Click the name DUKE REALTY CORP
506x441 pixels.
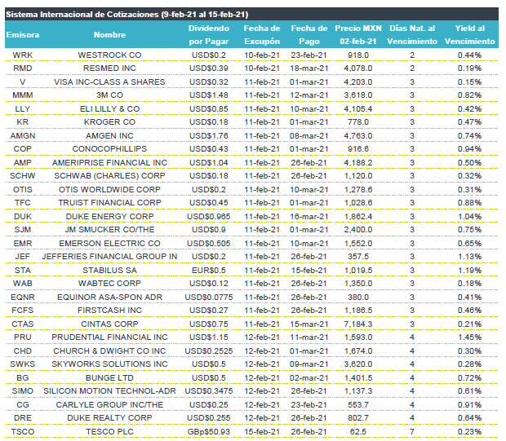point(109,418)
